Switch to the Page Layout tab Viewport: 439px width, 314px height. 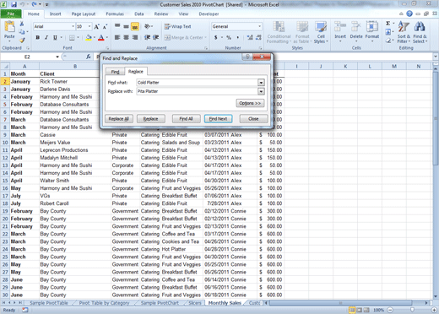coord(84,14)
